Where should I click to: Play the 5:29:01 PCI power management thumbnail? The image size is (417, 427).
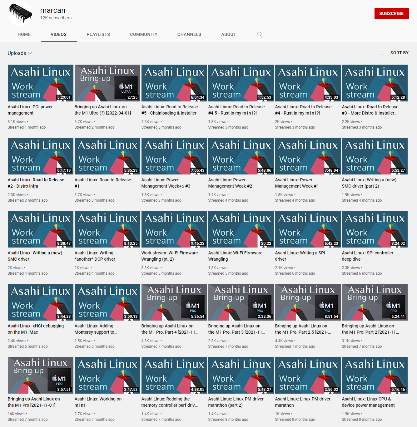tap(41, 83)
